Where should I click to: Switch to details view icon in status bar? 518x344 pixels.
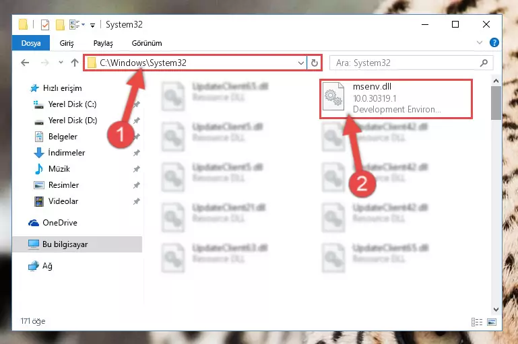point(477,322)
